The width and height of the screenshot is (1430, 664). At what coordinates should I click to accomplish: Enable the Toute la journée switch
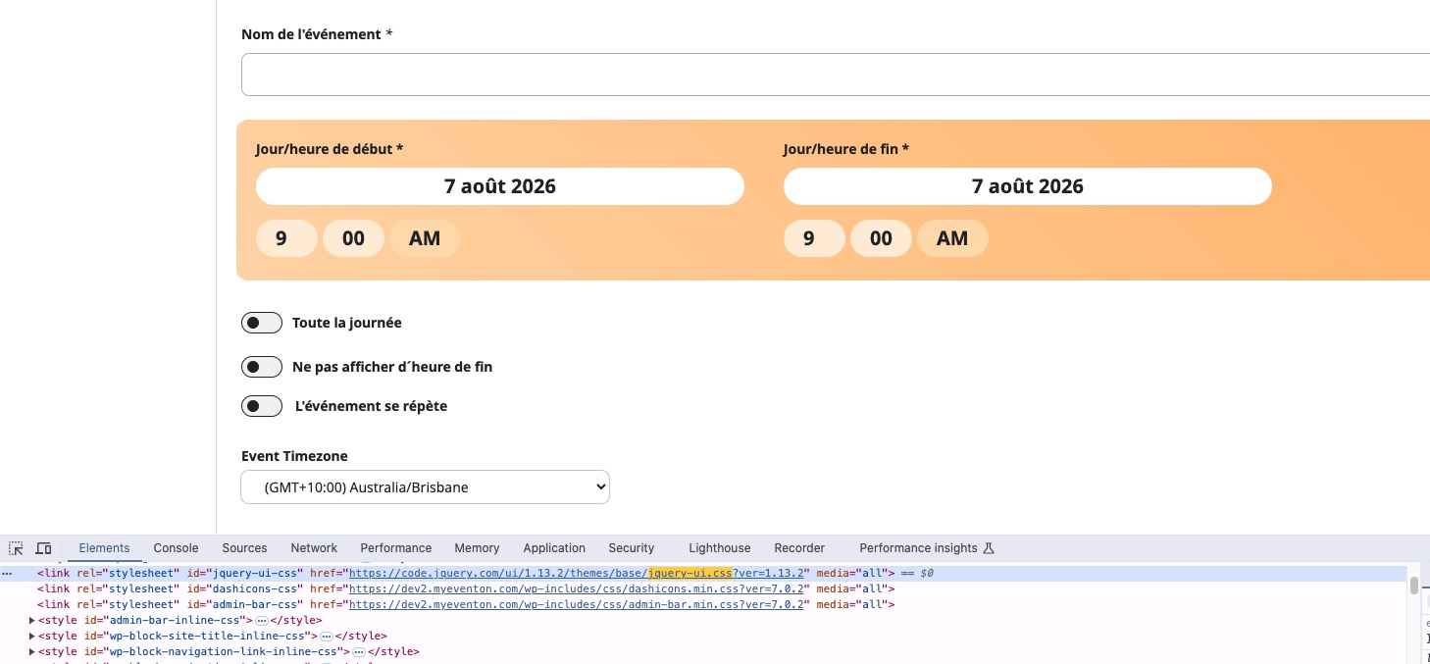[262, 323]
